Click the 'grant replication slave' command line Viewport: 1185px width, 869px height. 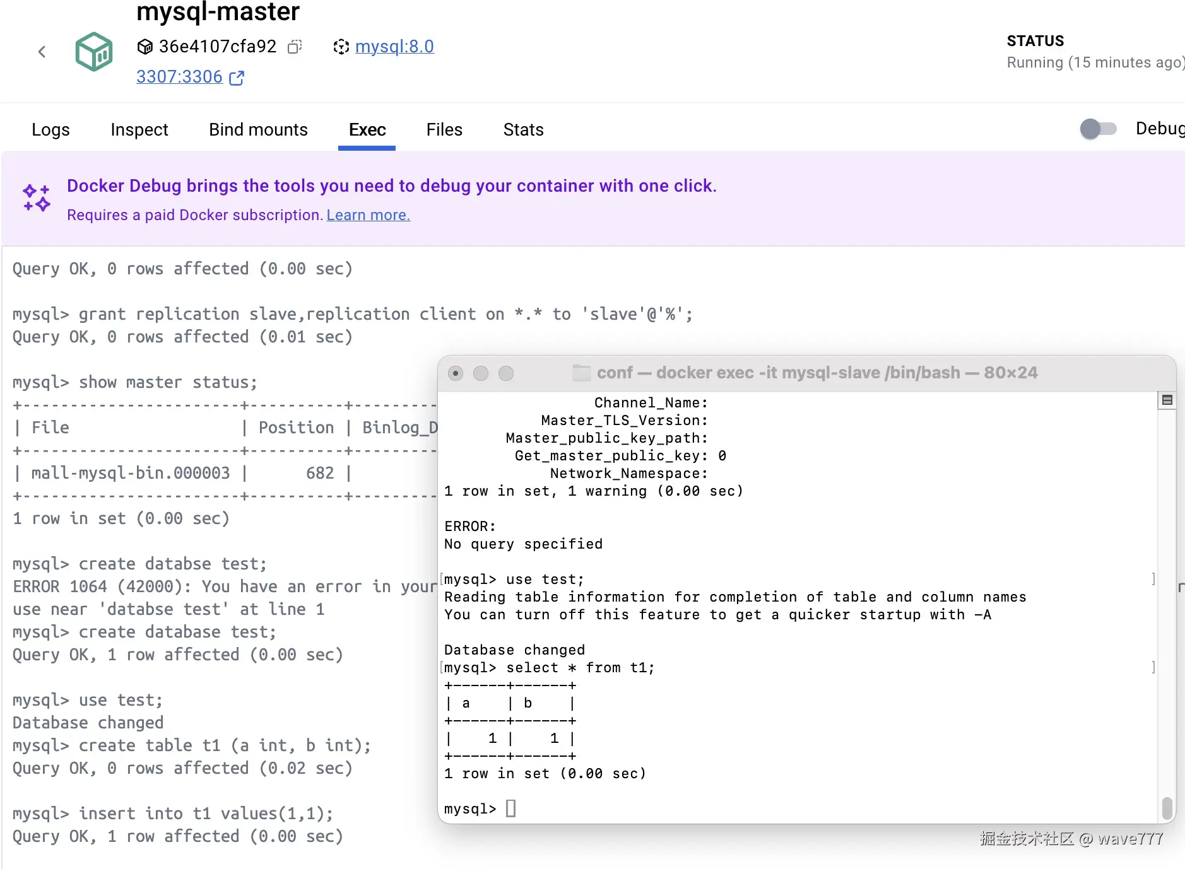coord(353,314)
